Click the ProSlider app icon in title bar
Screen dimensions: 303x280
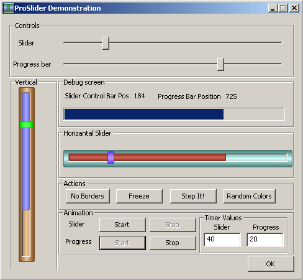point(9,8)
